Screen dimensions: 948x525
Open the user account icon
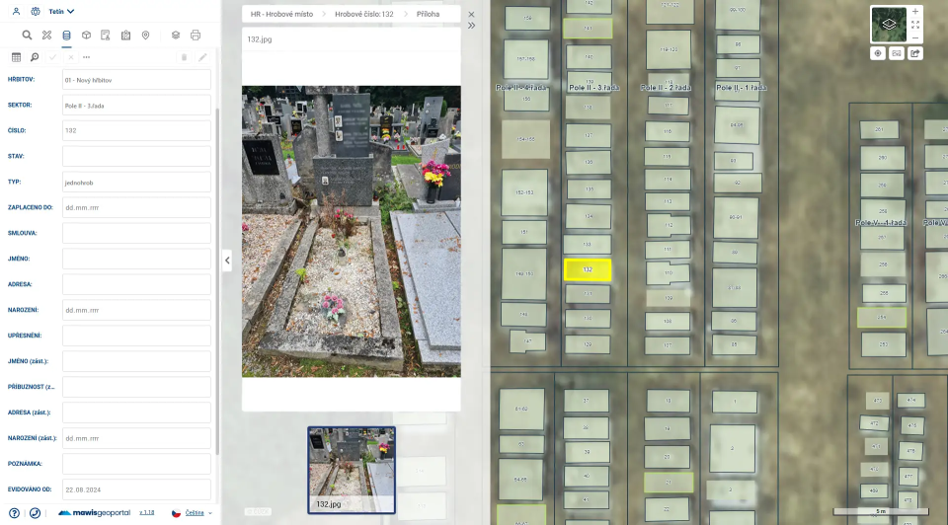tap(16, 12)
